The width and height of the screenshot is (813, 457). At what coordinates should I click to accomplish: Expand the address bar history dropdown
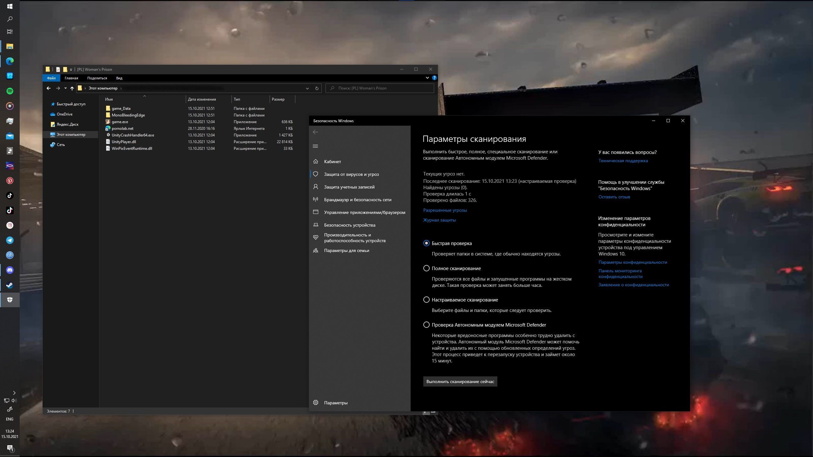[x=307, y=88]
